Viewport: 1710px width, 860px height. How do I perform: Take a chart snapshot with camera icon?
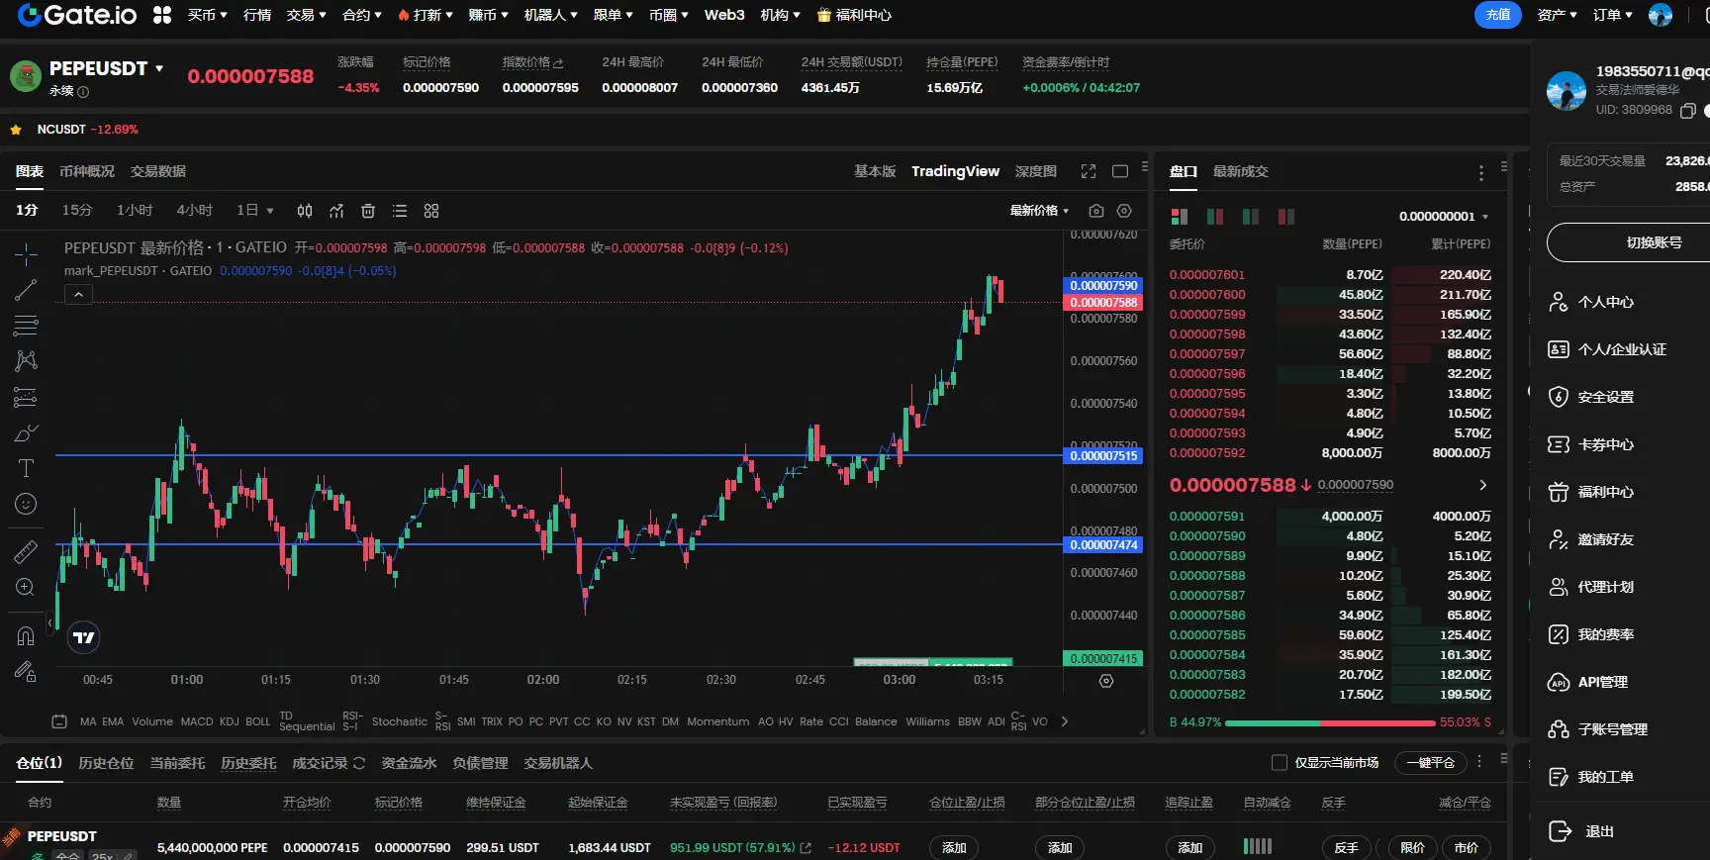pos(1095,211)
